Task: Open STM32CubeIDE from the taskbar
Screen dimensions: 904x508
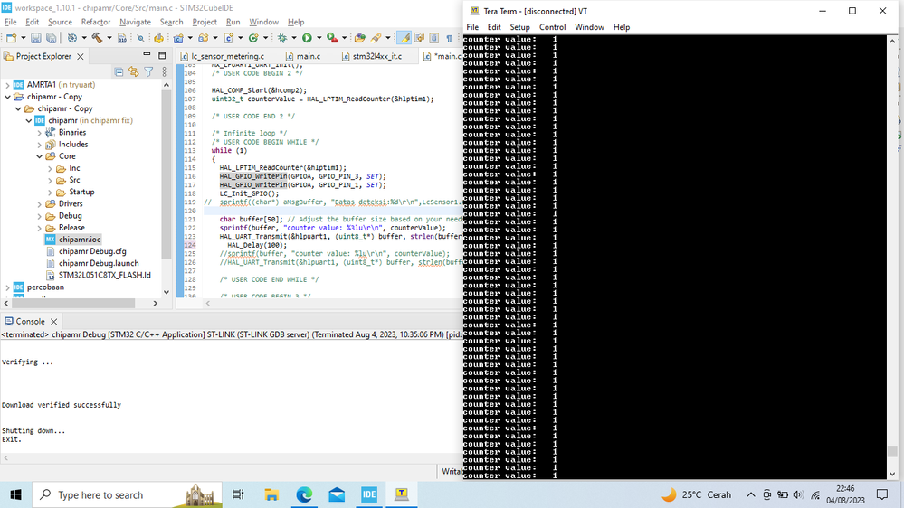Action: tap(369, 494)
